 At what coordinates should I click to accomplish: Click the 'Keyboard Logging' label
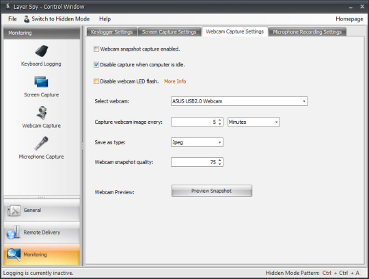41,64
